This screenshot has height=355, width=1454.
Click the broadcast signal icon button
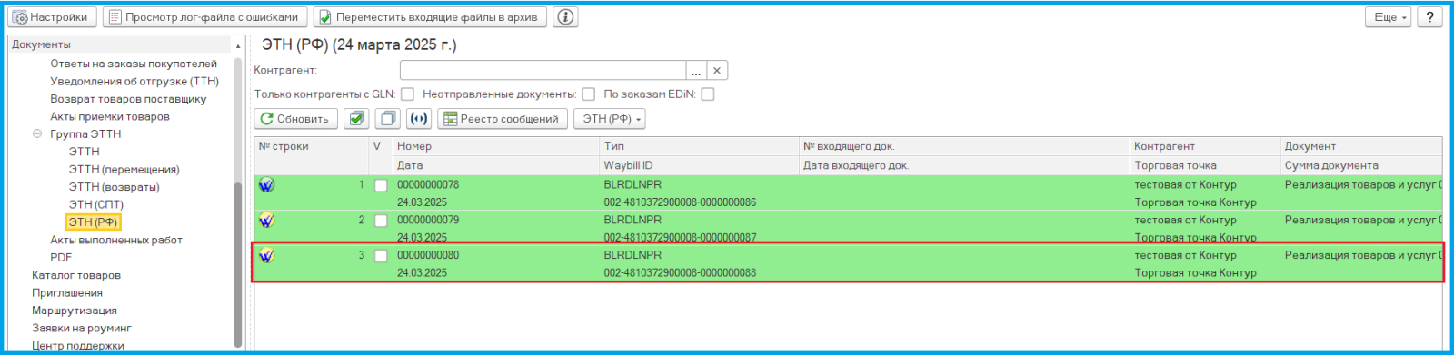419,119
